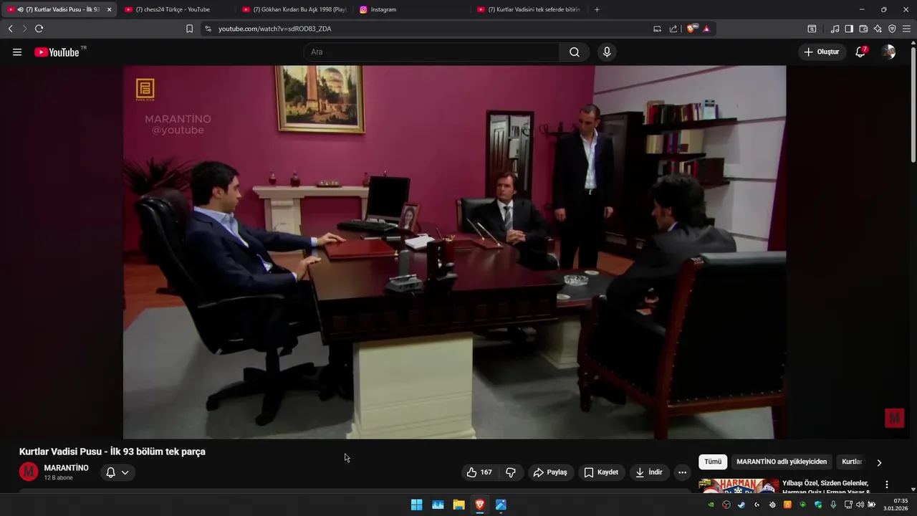Dislike the video
The width and height of the screenshot is (917, 516).
coord(511,472)
